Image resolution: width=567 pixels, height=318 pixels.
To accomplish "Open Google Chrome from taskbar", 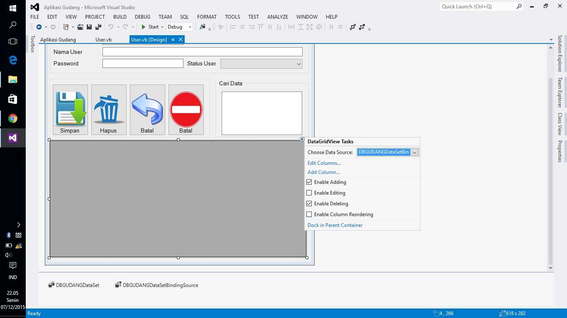I will click(13, 119).
